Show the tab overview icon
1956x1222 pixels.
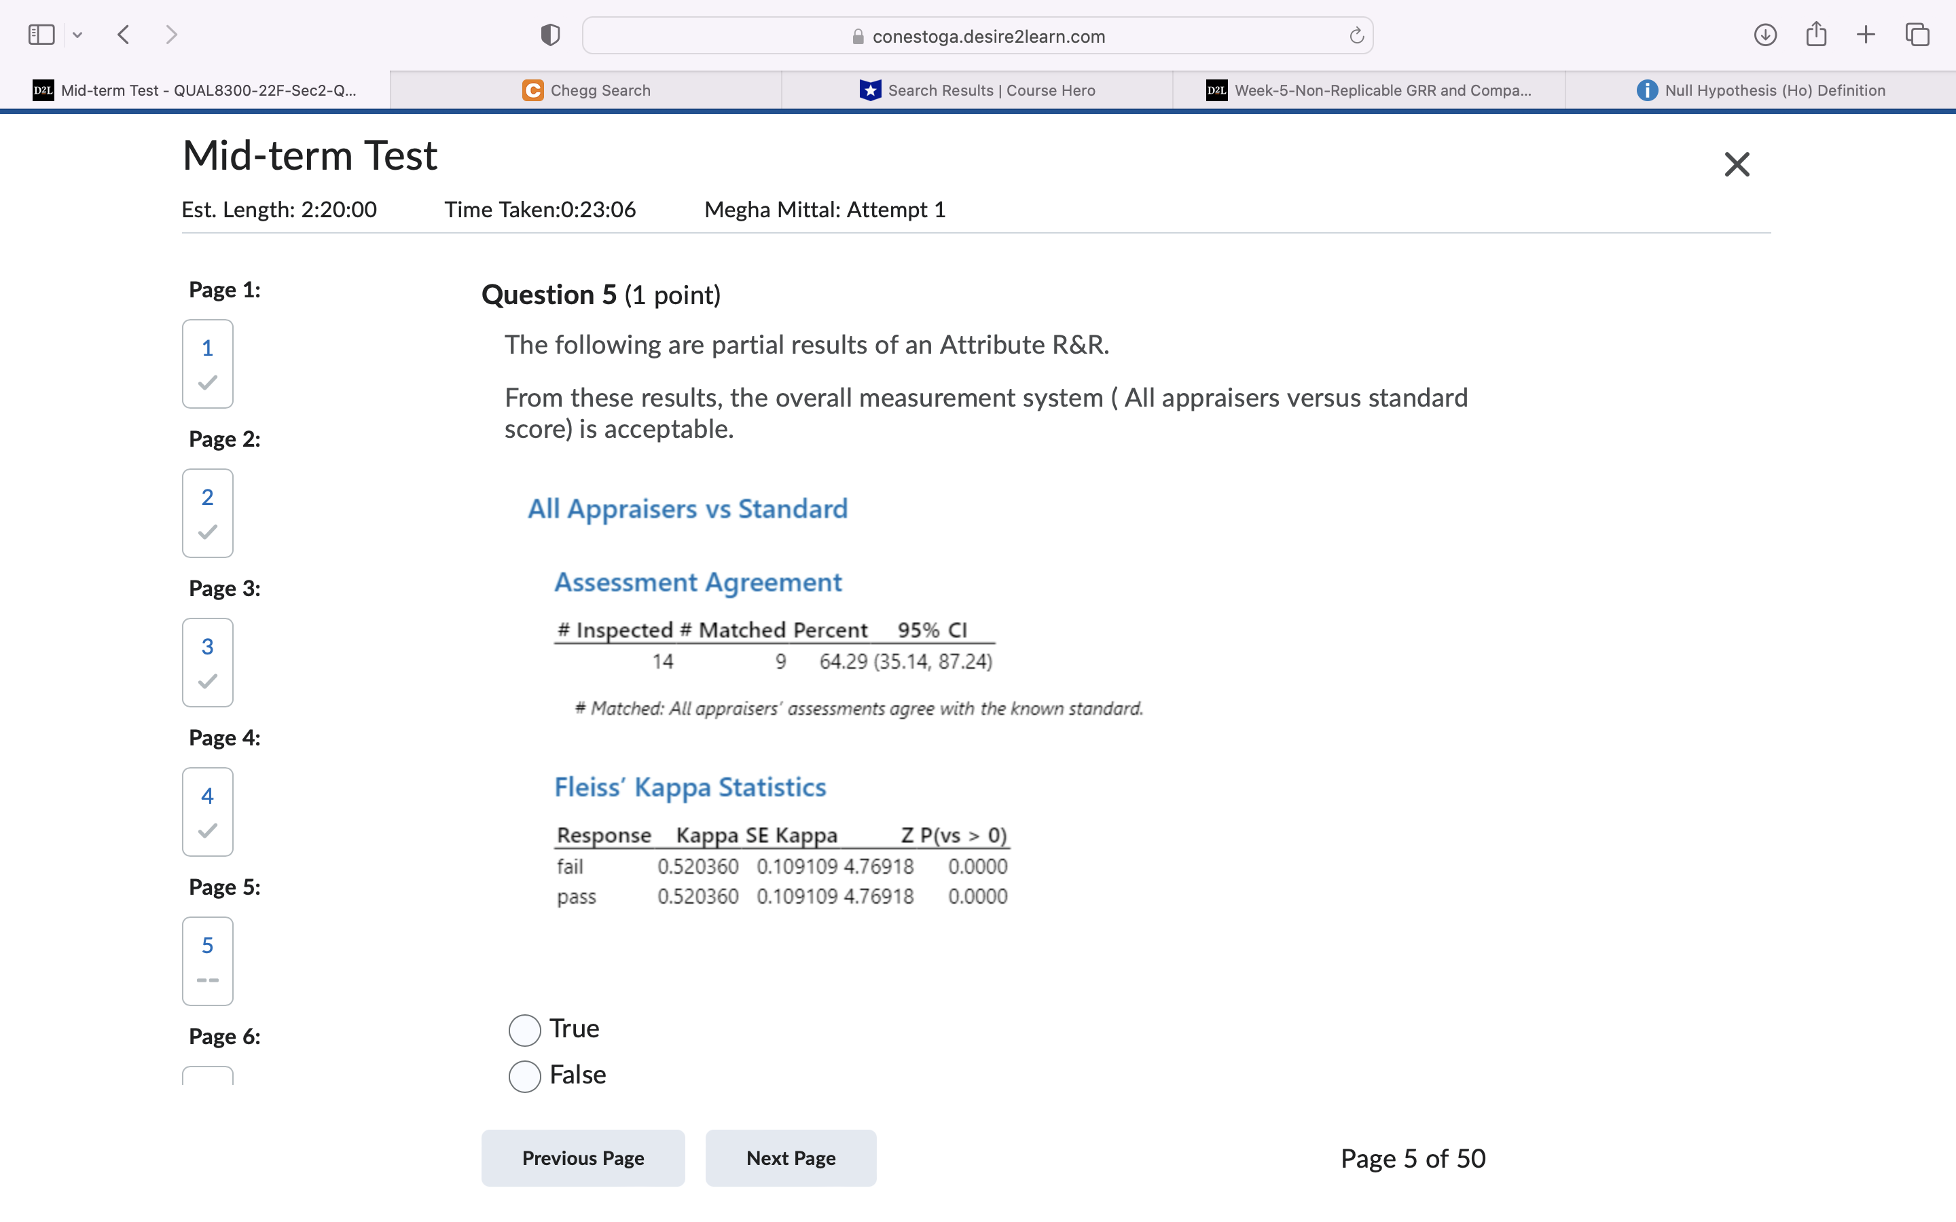1917,35
